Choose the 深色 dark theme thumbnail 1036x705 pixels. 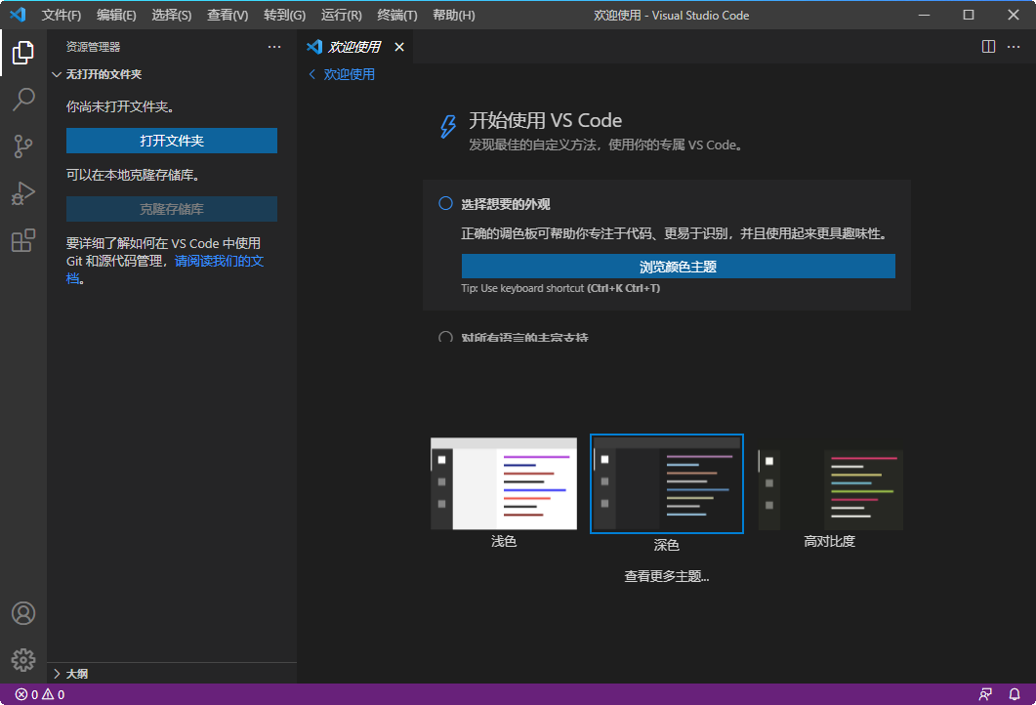[667, 483]
